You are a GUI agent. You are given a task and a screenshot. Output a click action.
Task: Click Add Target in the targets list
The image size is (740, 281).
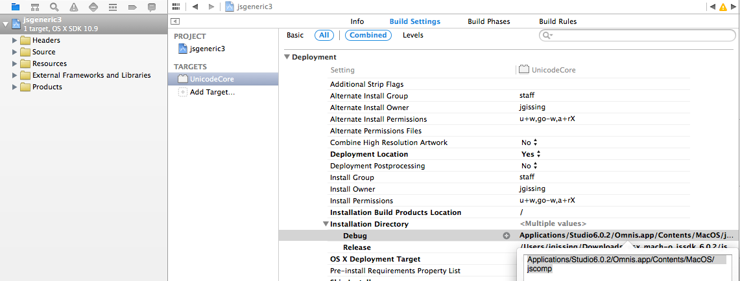(212, 92)
